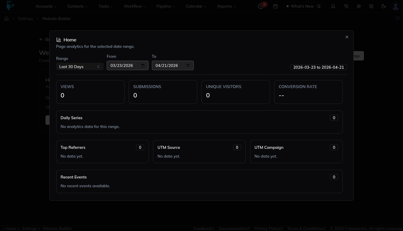
Task: Click the What's New button
Action: 304,6
